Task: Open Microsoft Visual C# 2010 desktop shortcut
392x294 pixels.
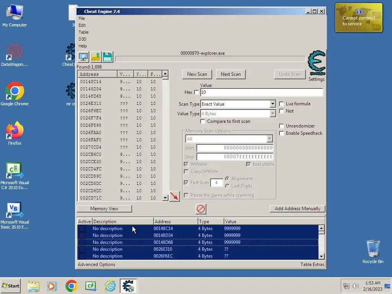Action: [15, 176]
